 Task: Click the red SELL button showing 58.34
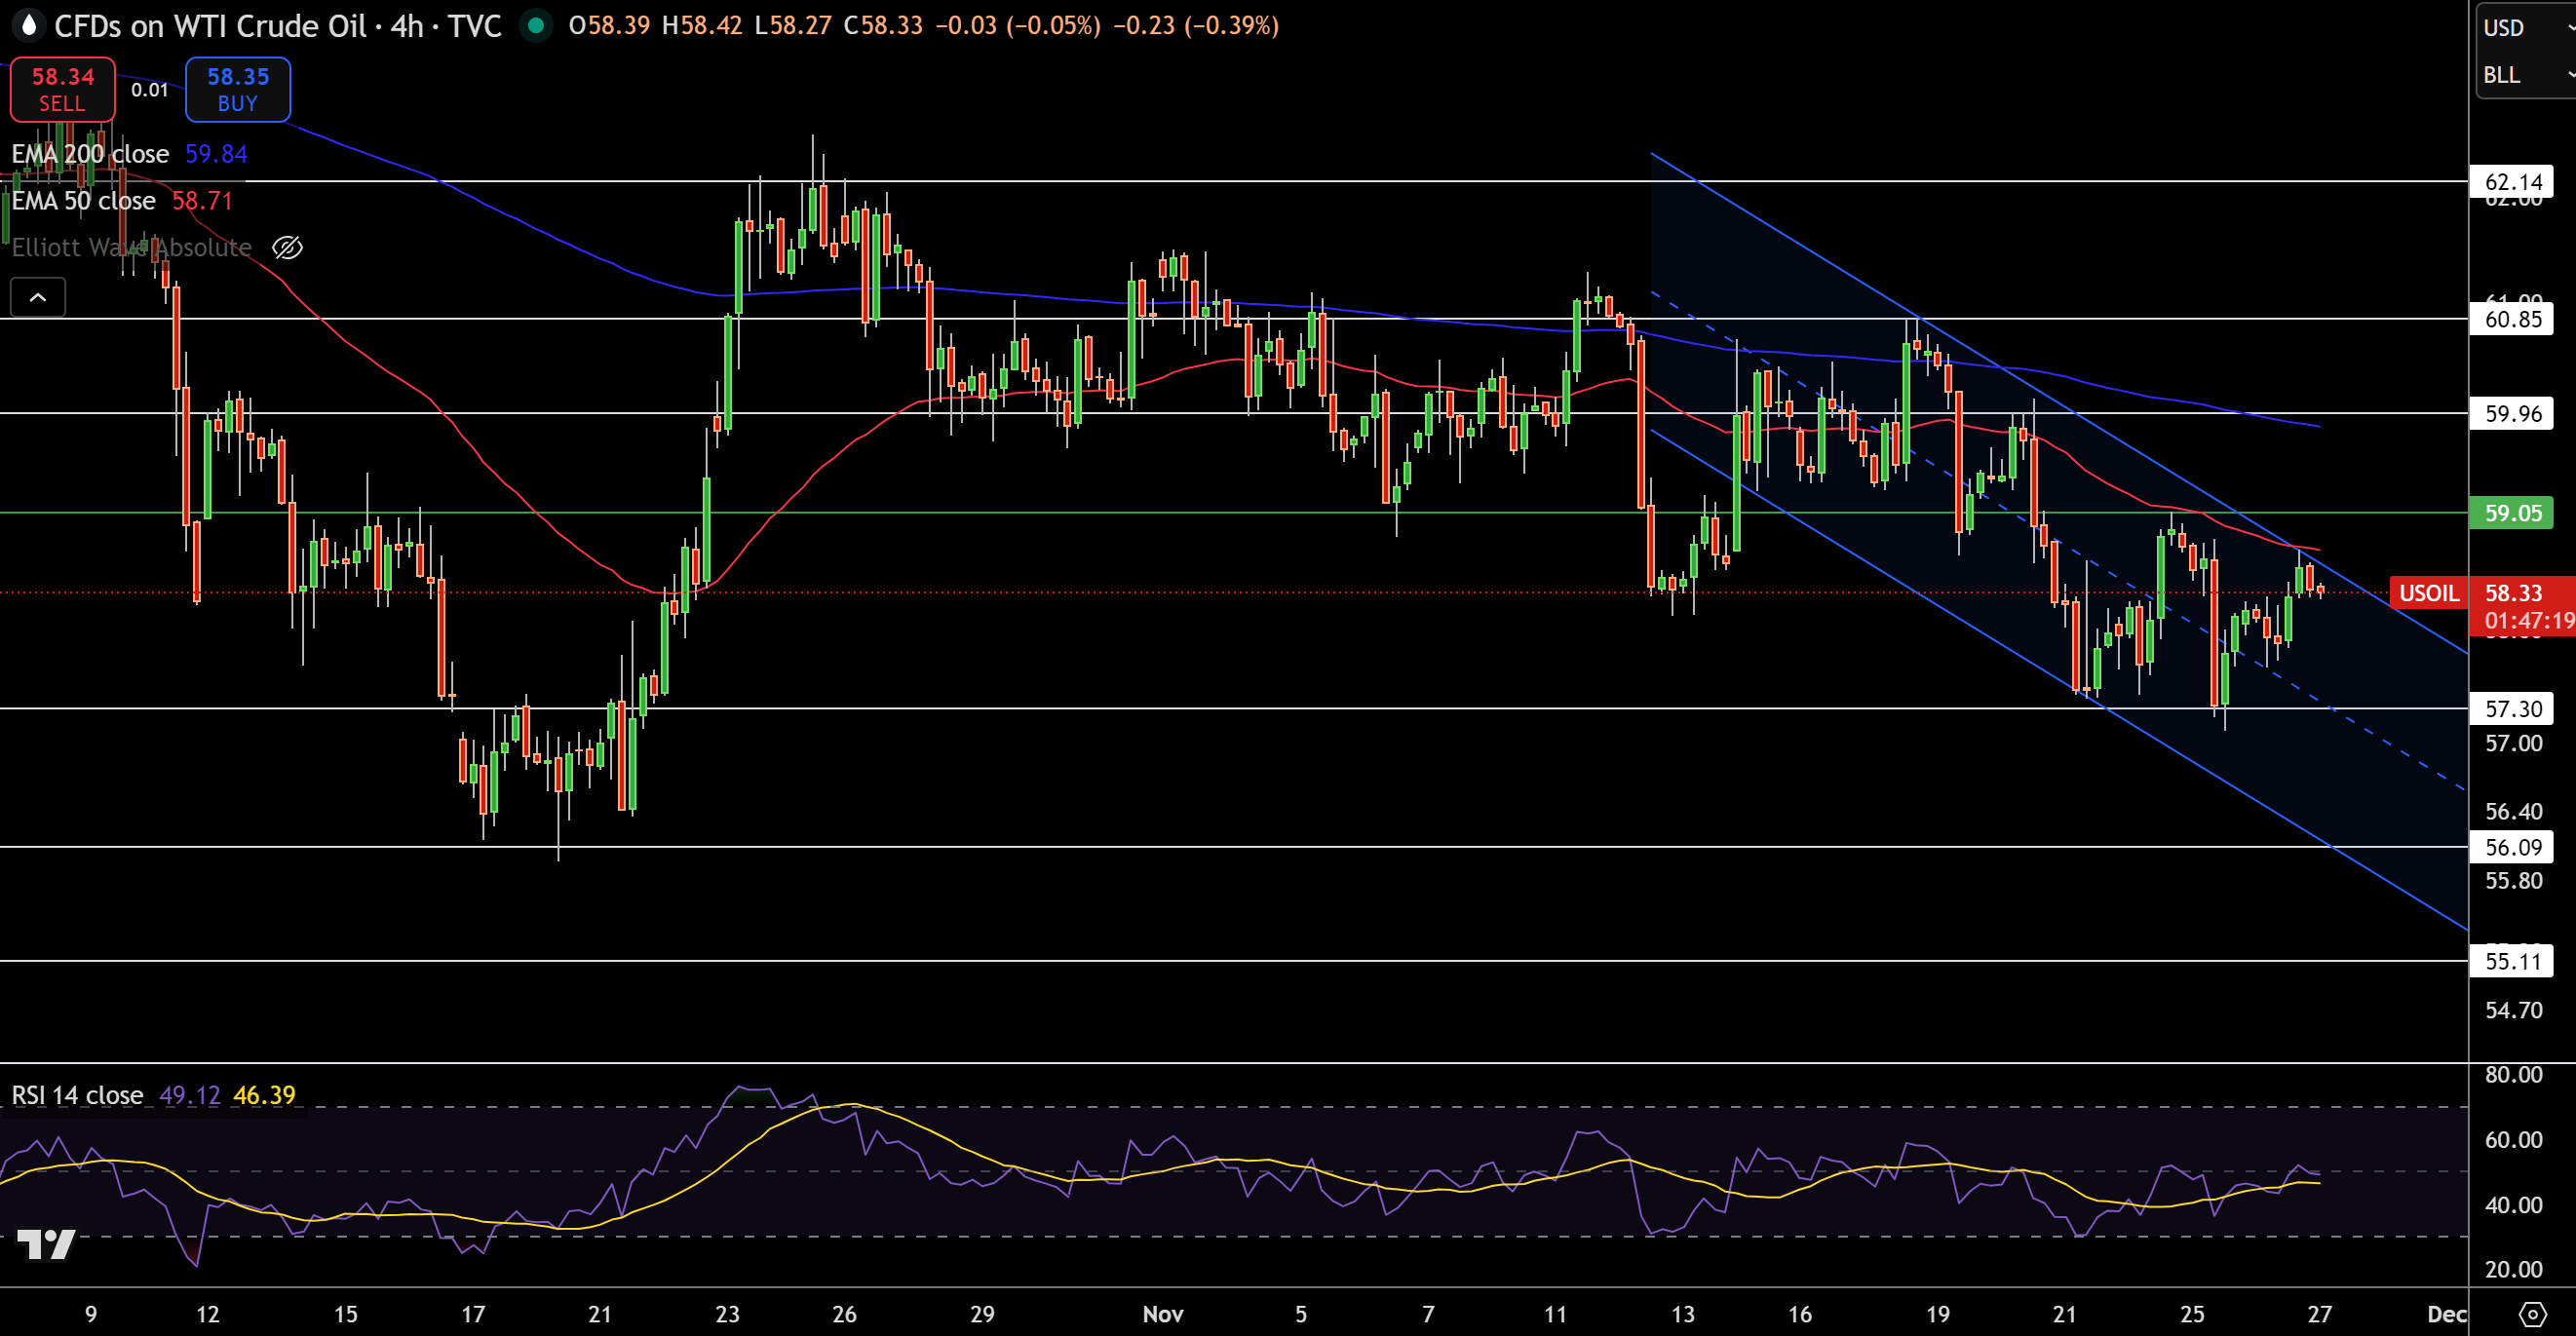click(62, 88)
